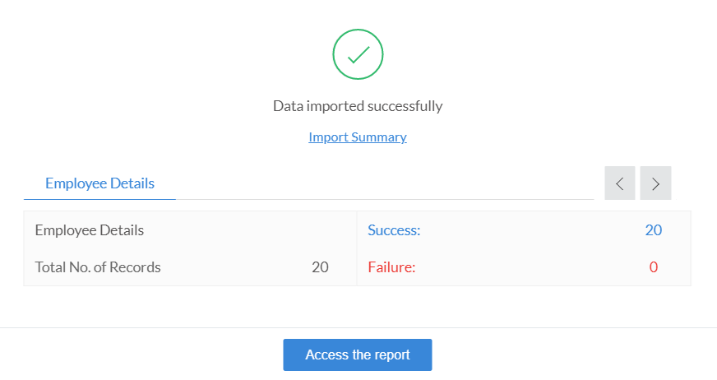This screenshot has width=717, height=380.
Task: Click the red Failure count of 0
Action: tap(653, 267)
